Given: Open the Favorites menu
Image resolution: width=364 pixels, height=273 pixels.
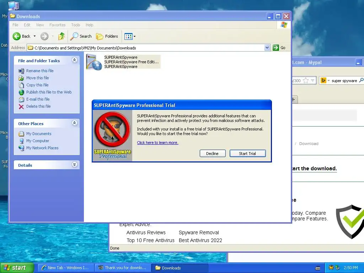Looking at the screenshot, I should pyautogui.click(x=57, y=25).
